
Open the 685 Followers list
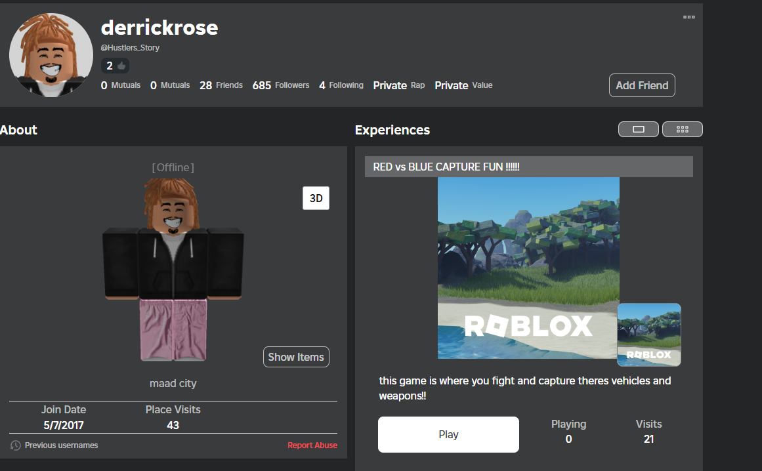click(281, 85)
